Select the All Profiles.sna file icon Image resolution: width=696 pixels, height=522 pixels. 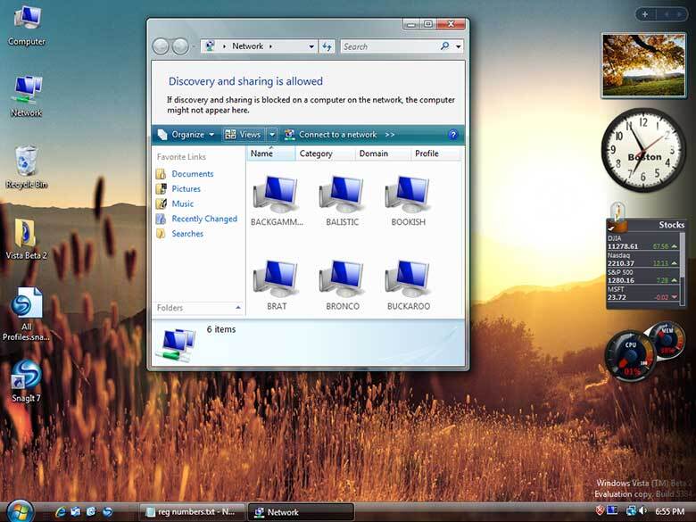pos(26,314)
